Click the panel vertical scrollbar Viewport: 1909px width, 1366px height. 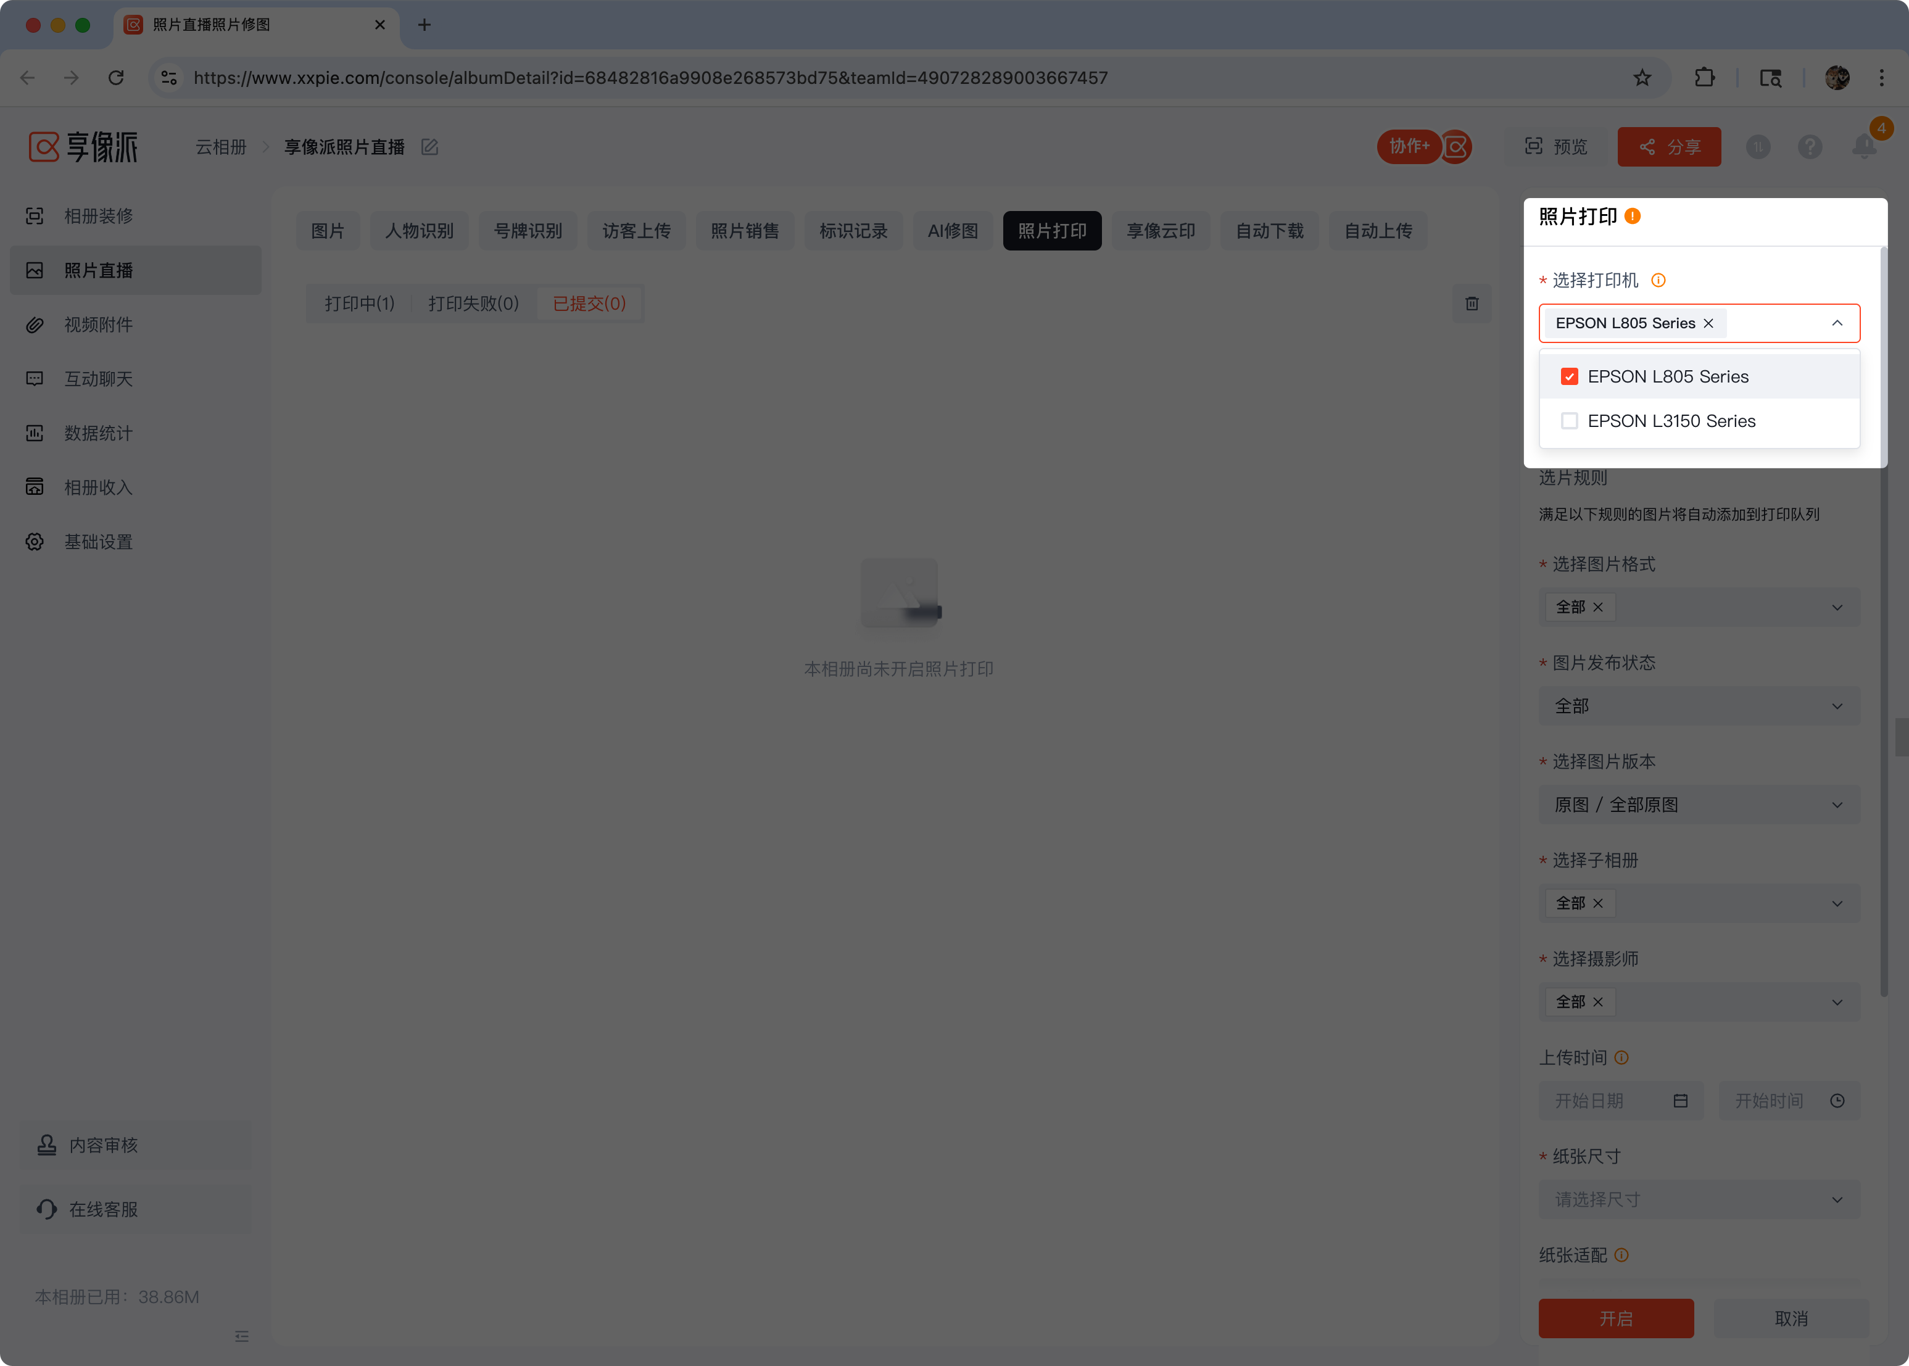point(1884,623)
